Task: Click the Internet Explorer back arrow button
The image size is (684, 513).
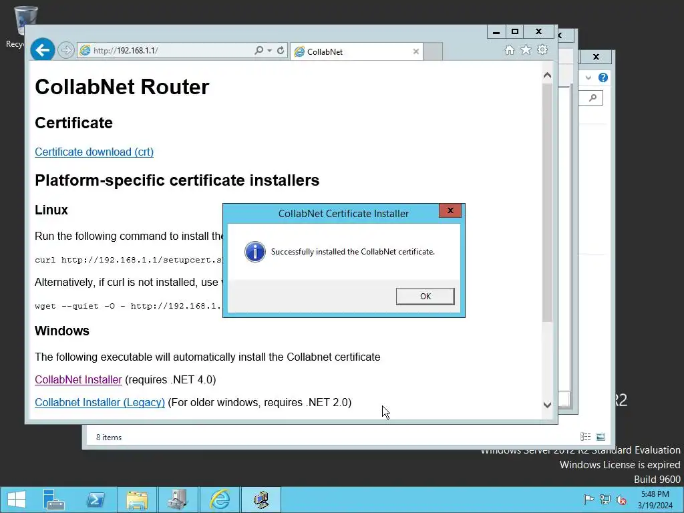Action: click(42, 50)
